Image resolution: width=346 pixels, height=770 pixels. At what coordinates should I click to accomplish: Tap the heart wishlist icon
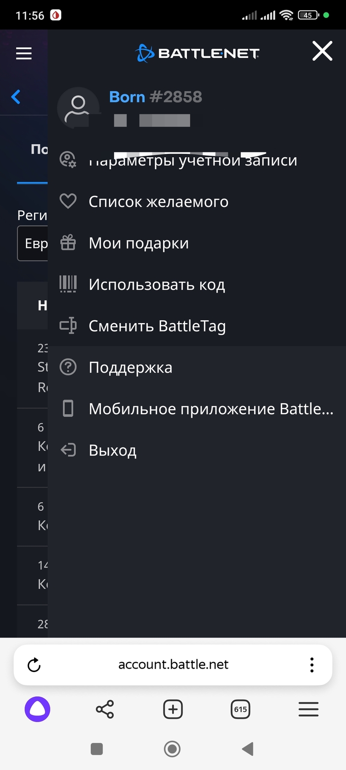(68, 201)
